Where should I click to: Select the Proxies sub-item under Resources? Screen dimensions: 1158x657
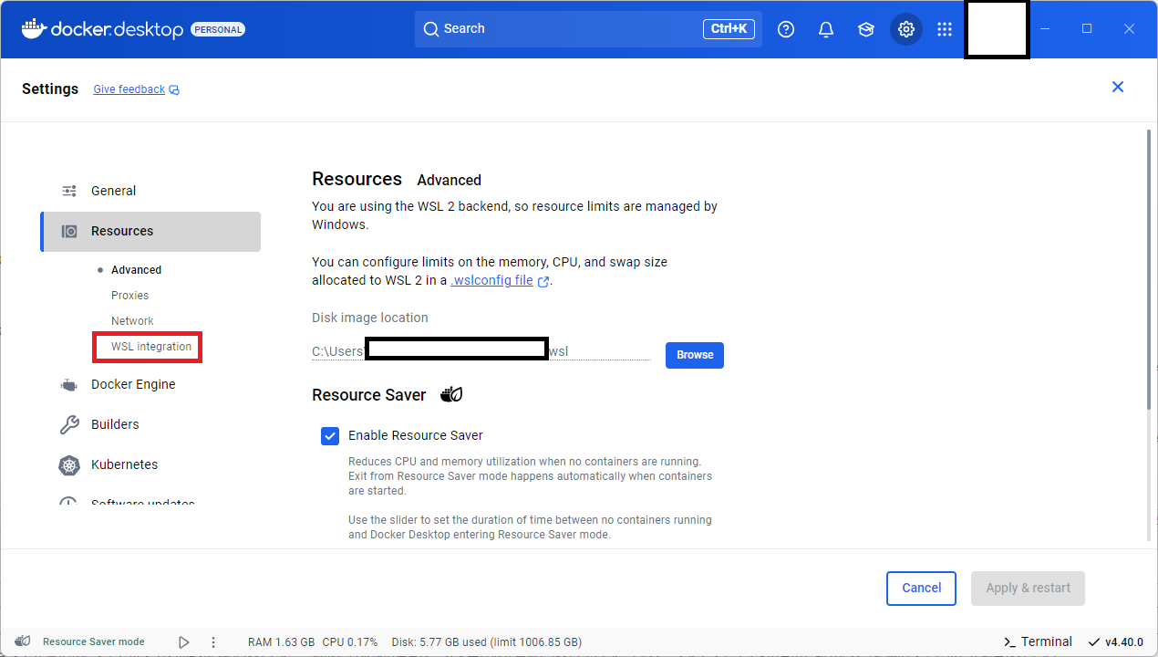[129, 296]
